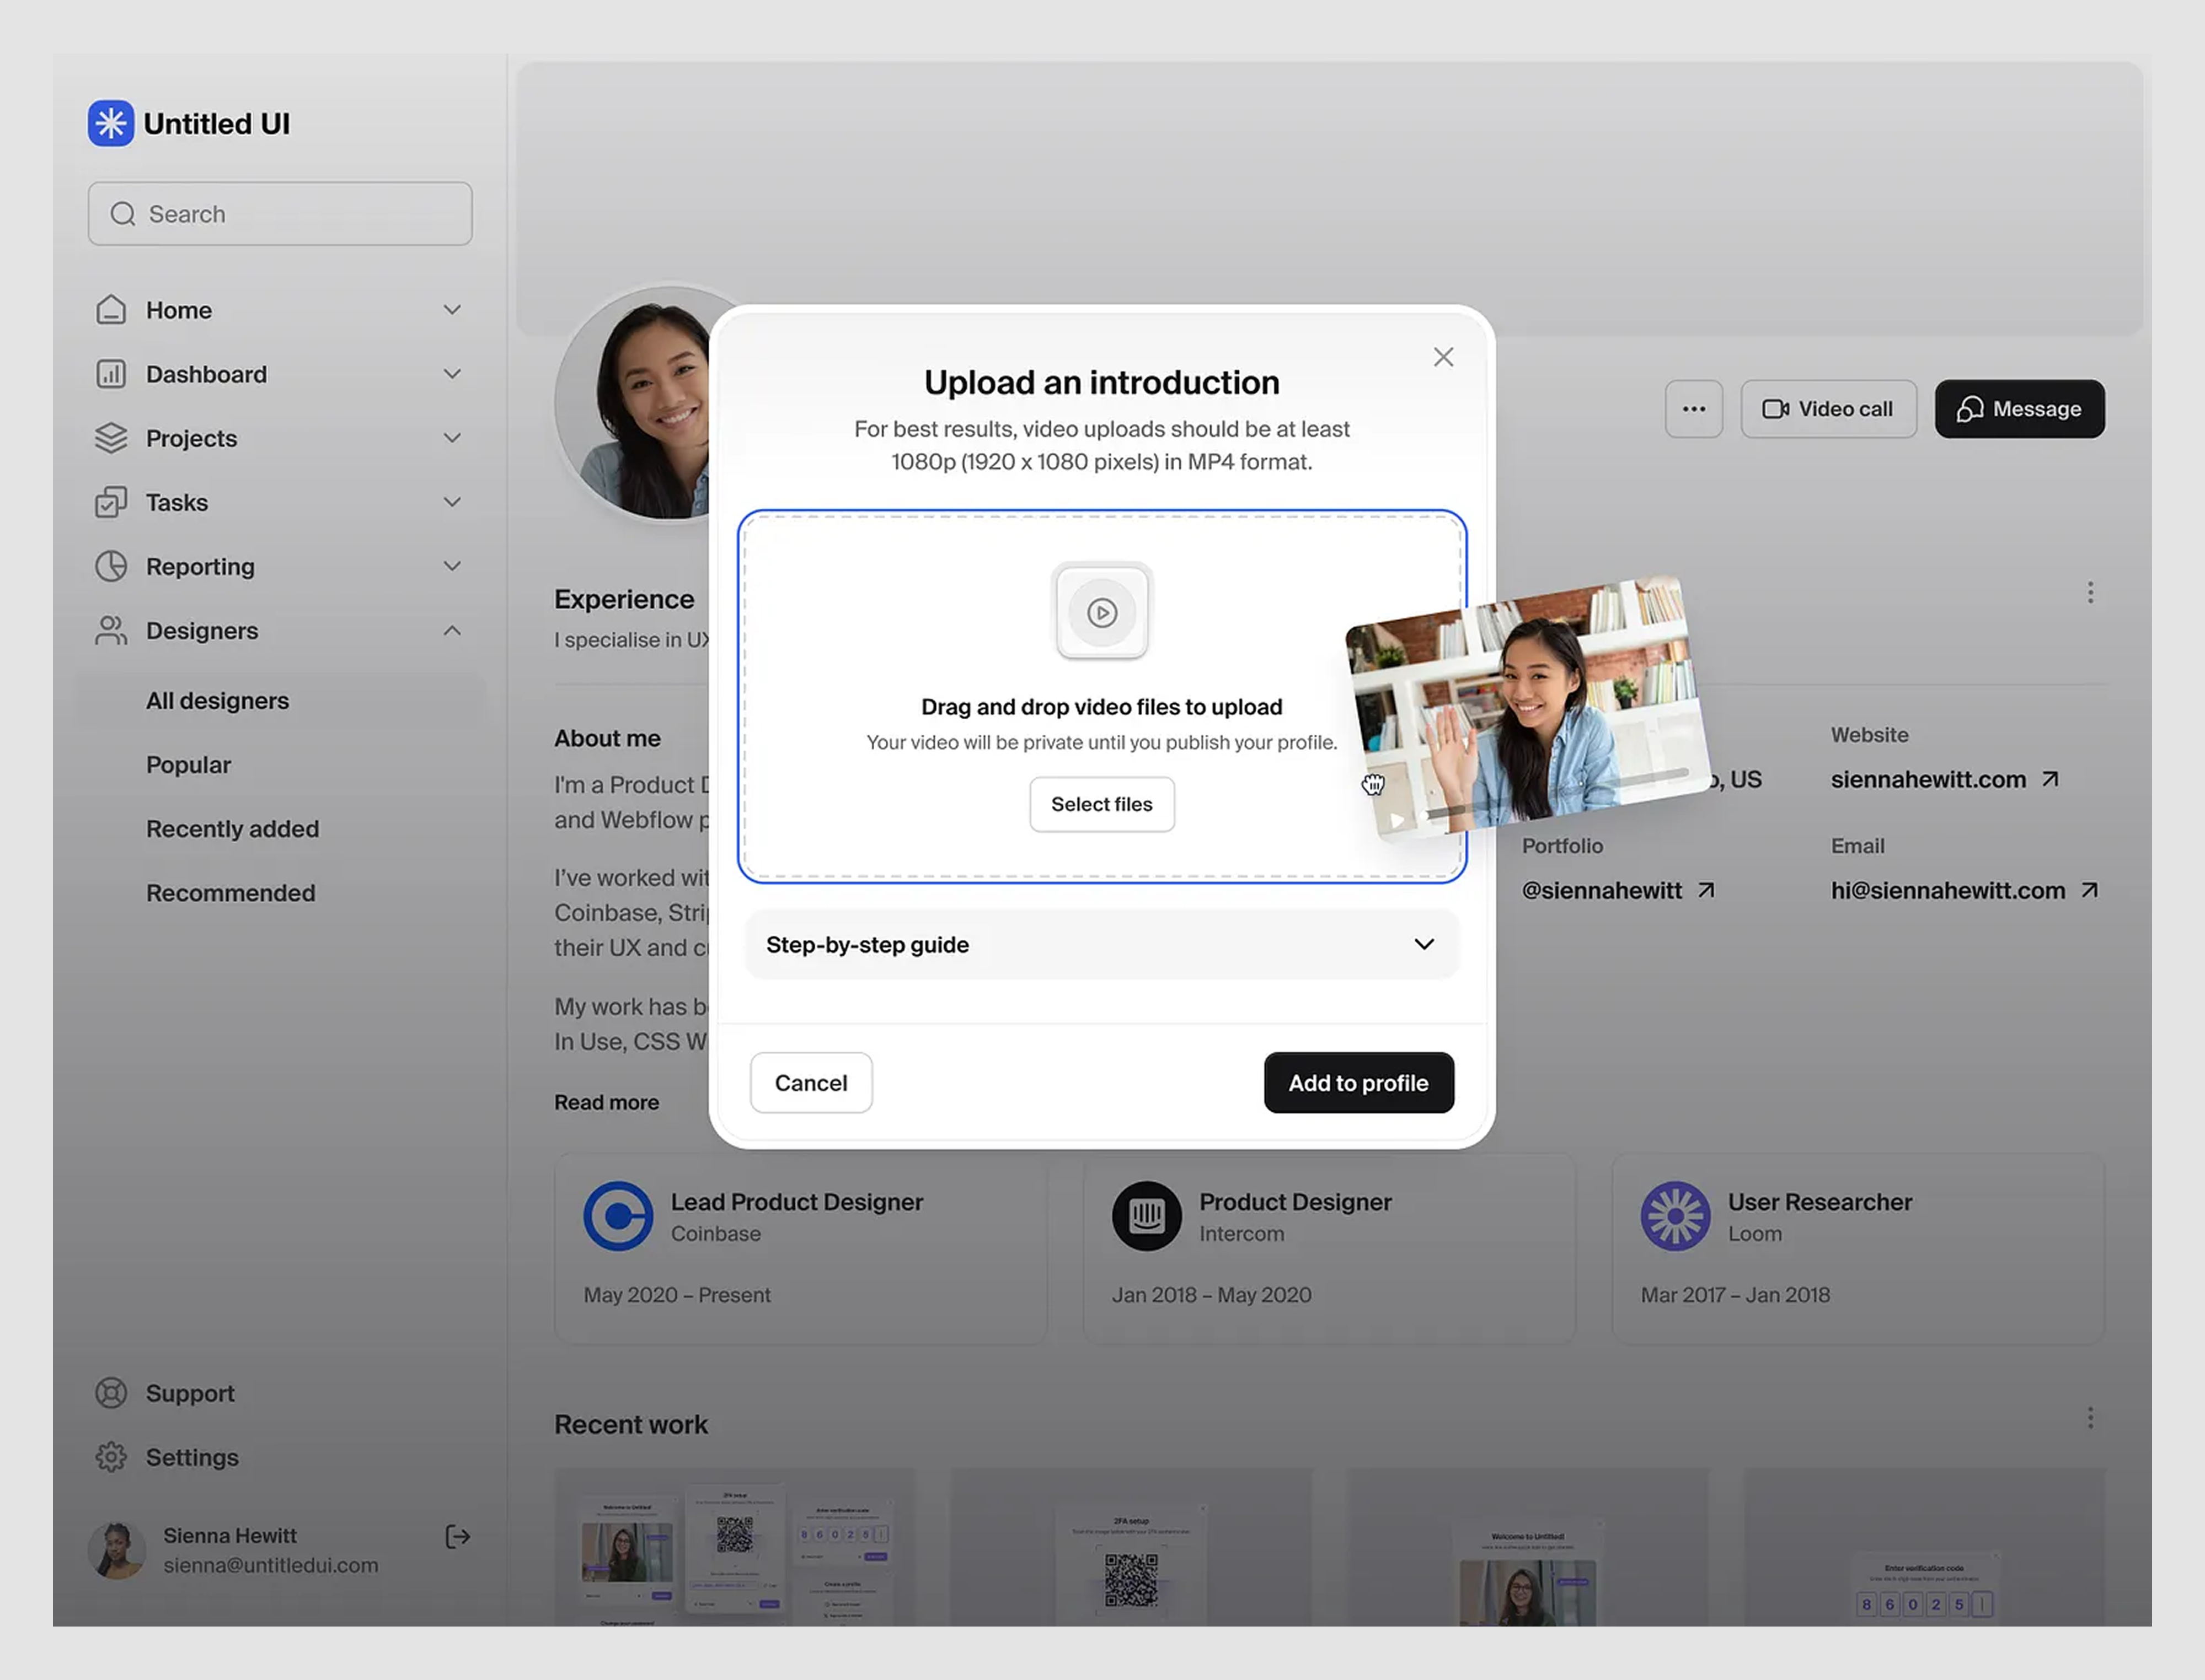Open Recommended submenu item

[x=230, y=893]
